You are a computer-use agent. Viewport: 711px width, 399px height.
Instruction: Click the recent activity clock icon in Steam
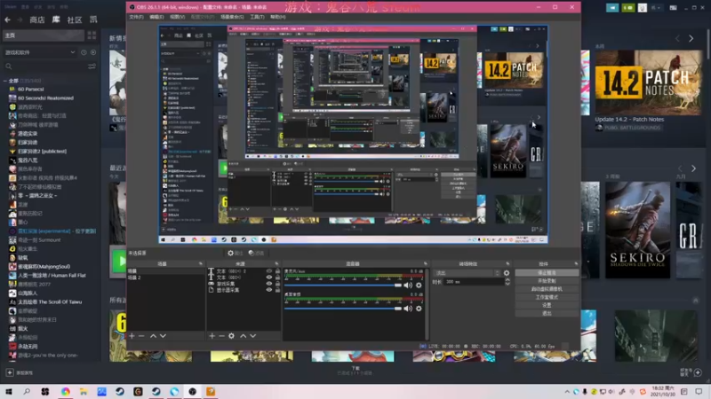pos(84,52)
